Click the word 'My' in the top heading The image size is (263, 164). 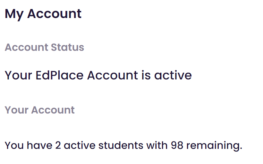[x=14, y=15]
